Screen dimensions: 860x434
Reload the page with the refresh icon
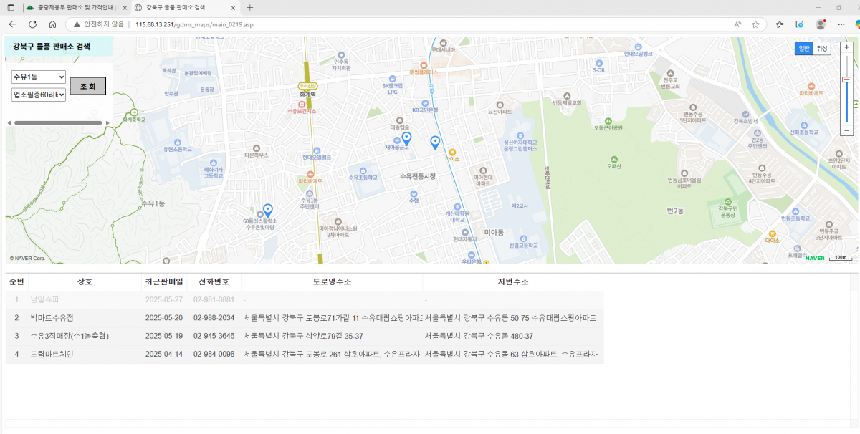point(32,24)
